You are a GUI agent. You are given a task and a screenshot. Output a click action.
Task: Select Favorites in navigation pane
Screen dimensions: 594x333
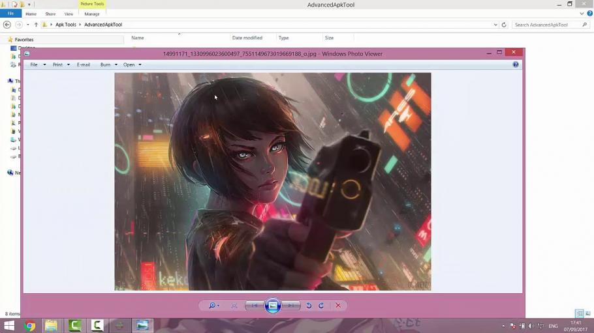(24, 39)
